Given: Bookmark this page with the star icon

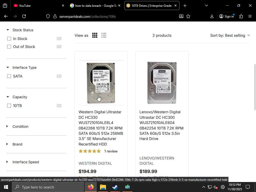Looking at the screenshot, I should (x=188, y=16).
